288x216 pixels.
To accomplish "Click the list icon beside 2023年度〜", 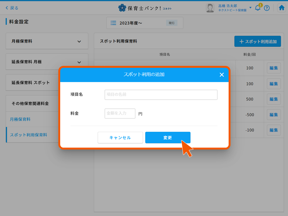I will click(x=113, y=23).
